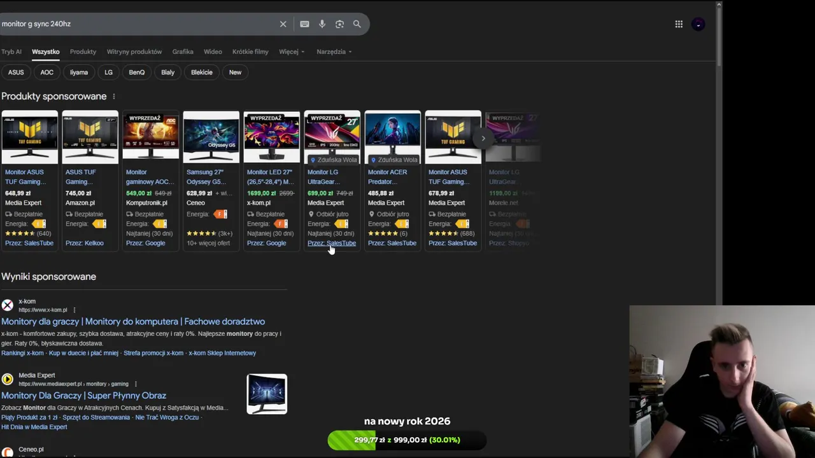815x458 pixels.
Task: Switch to Wideo tab
Action: [x=213, y=52]
